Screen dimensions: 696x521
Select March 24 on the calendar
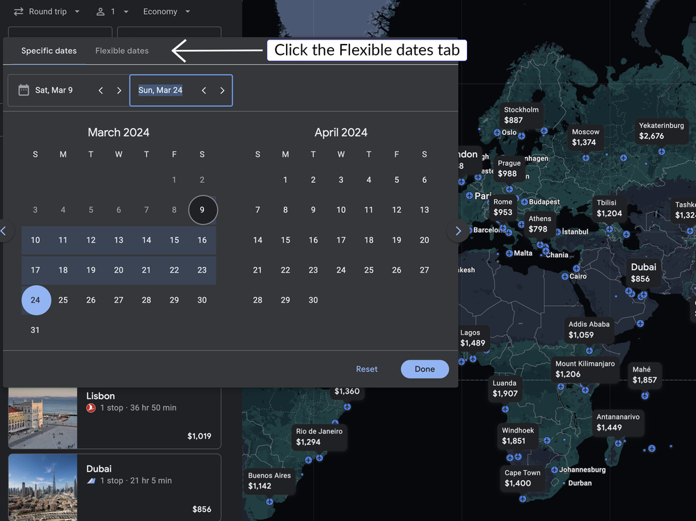(35, 300)
